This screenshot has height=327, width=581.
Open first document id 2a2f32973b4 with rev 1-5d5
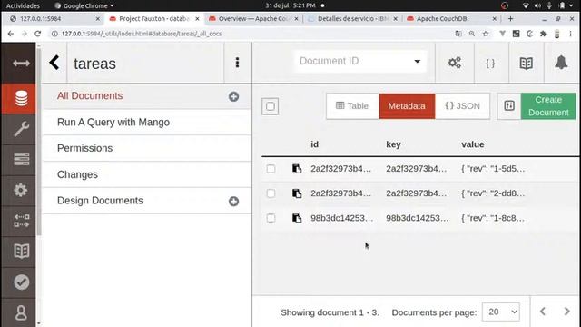pyautogui.click(x=341, y=169)
